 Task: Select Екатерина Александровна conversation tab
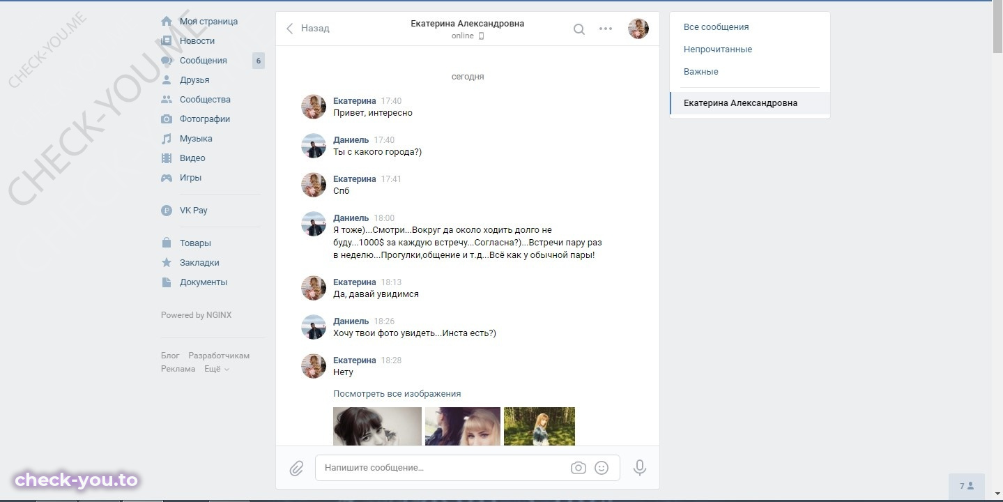(750, 103)
